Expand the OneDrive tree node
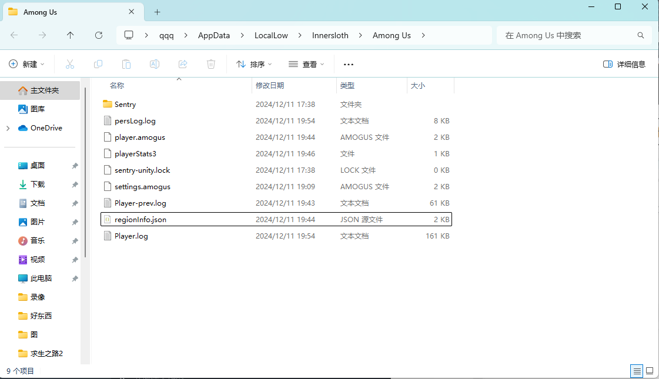The width and height of the screenshot is (659, 379). [8, 128]
